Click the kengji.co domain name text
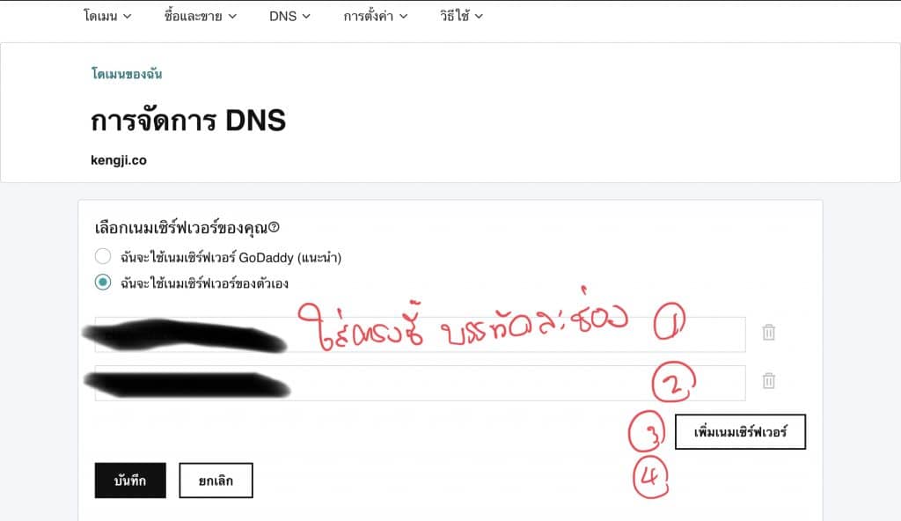This screenshot has height=521, width=901. click(x=119, y=160)
